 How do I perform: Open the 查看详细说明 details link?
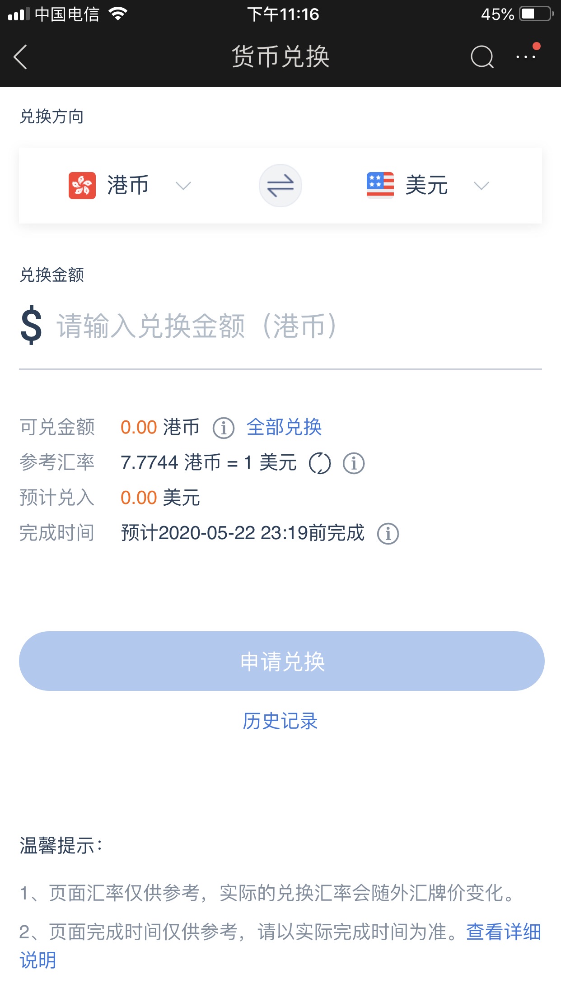(x=504, y=932)
